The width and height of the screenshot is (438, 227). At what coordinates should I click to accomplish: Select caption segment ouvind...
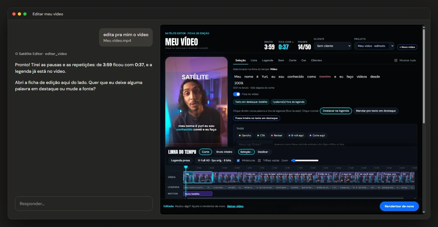295,187
